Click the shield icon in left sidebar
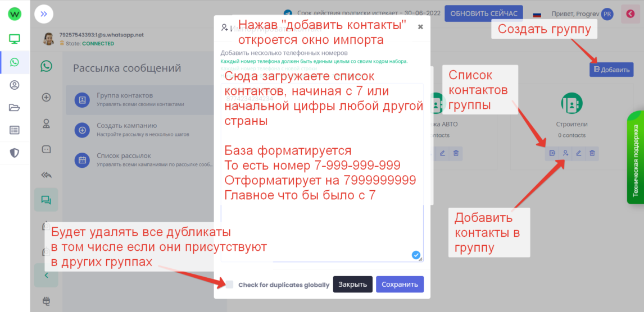The image size is (644, 312). click(x=15, y=153)
